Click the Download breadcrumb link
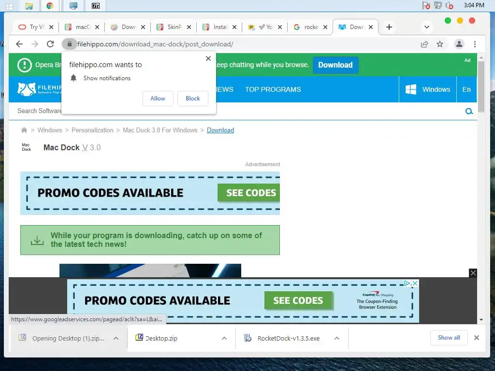 pos(220,130)
